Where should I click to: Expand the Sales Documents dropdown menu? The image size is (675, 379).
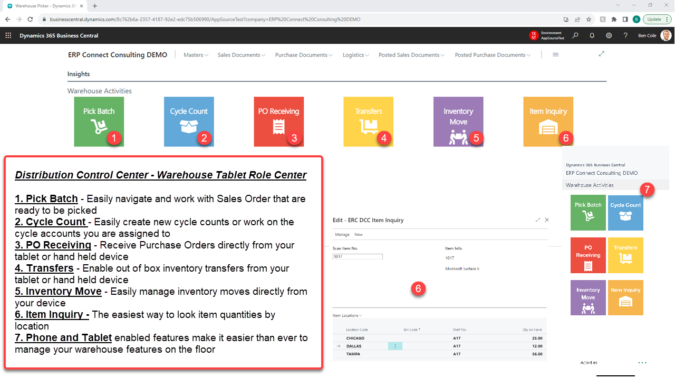241,55
